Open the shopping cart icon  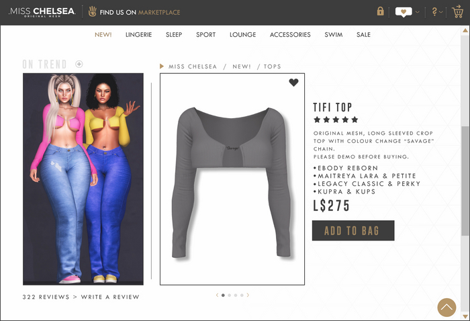(x=457, y=11)
